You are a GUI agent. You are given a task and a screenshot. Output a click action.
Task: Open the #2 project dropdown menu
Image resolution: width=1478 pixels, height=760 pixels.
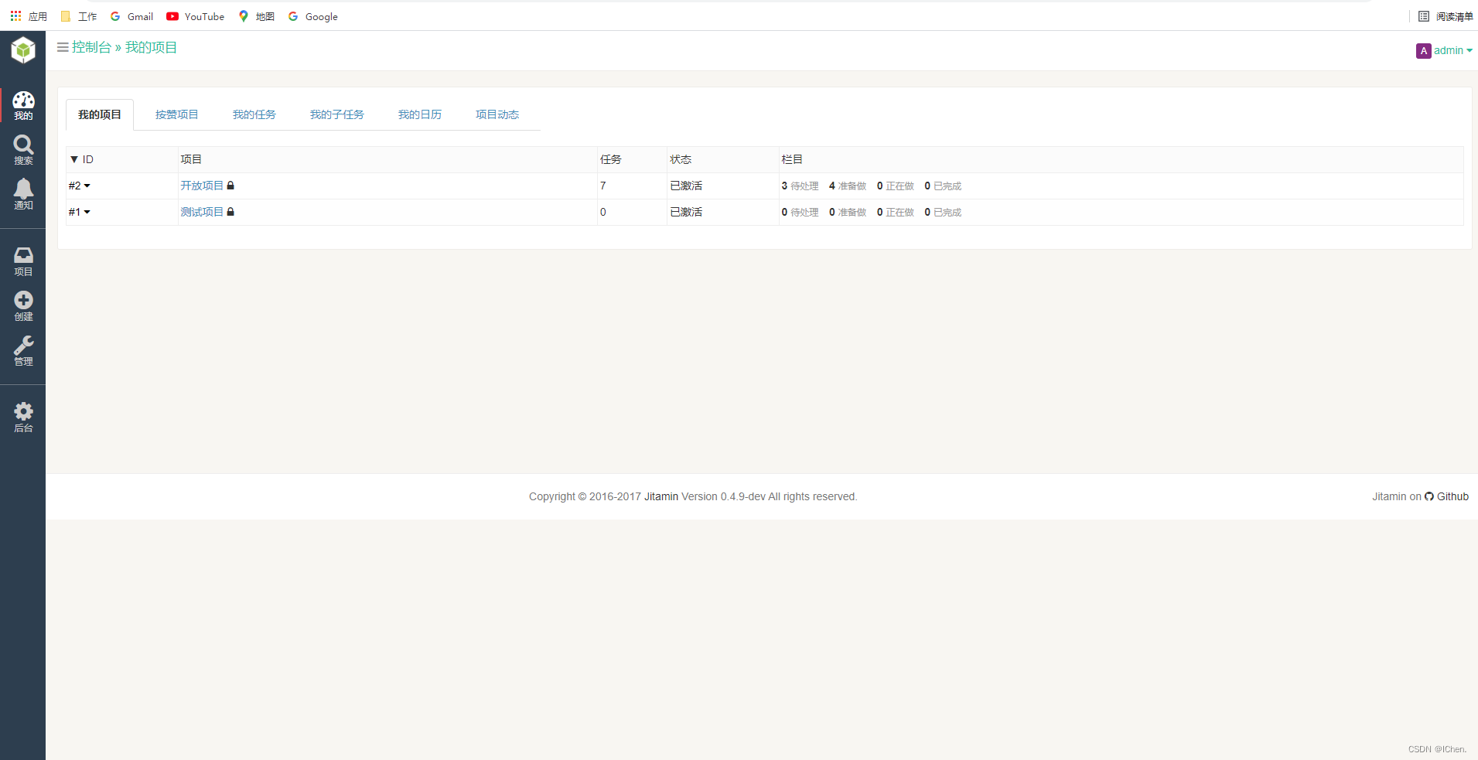pos(80,186)
